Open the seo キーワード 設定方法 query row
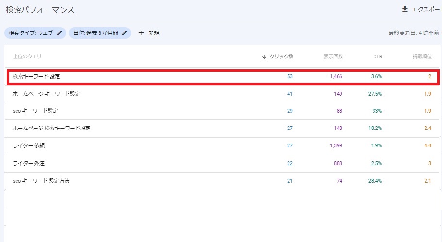The image size is (442, 242). click(x=222, y=181)
